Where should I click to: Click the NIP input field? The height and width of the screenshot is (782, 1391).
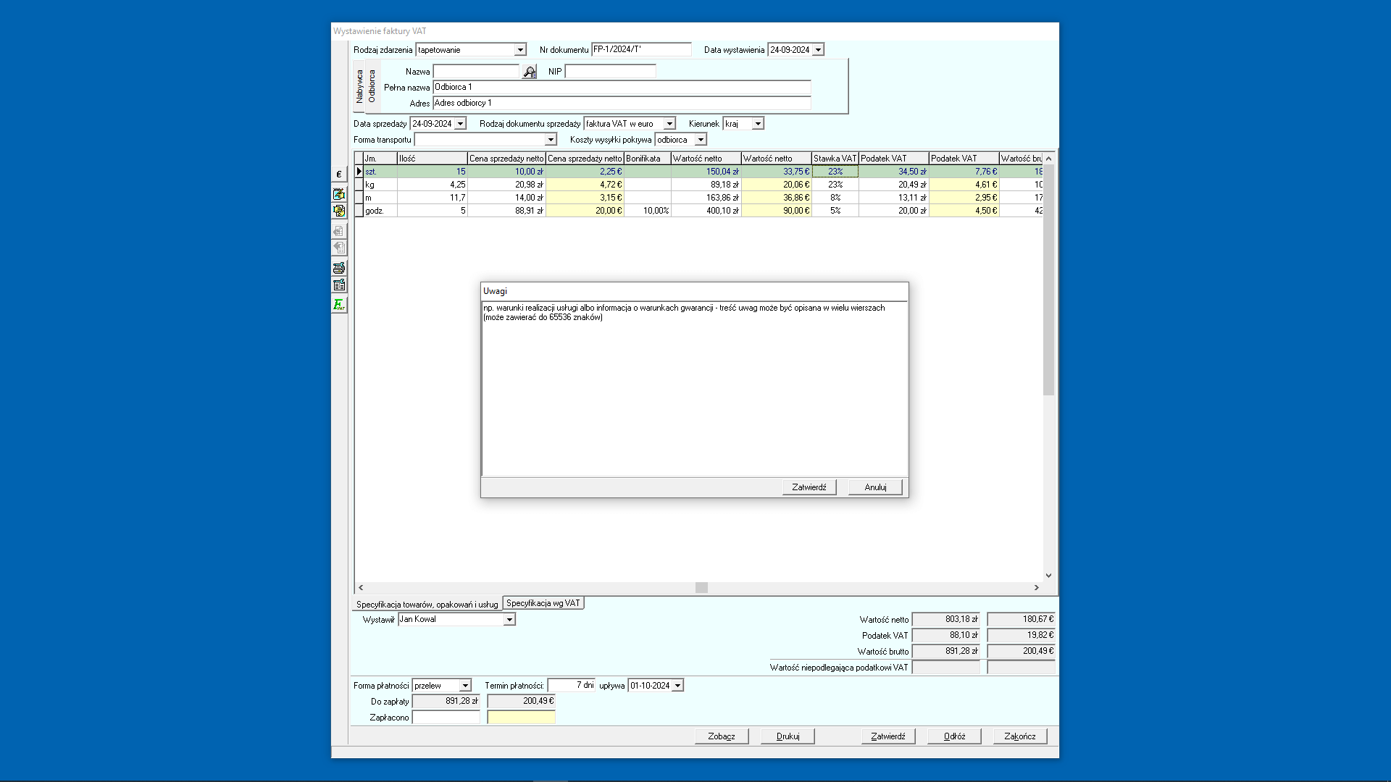610,72
